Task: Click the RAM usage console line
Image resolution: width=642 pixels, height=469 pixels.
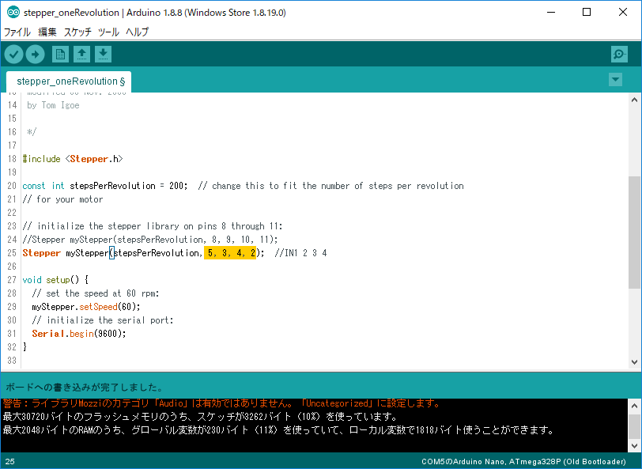Action: (279, 430)
